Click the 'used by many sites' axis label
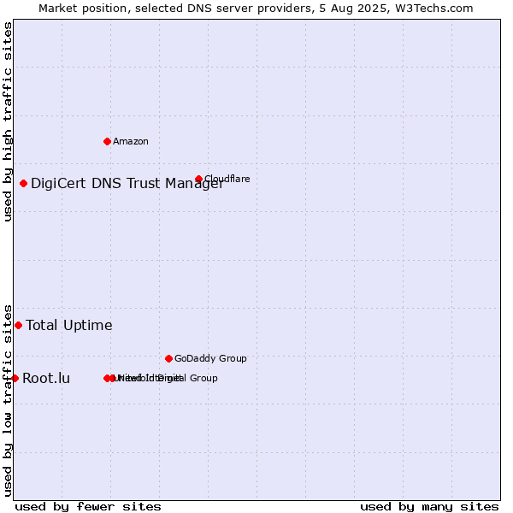Image resolution: width=513 pixels, height=513 pixels. 429,507
